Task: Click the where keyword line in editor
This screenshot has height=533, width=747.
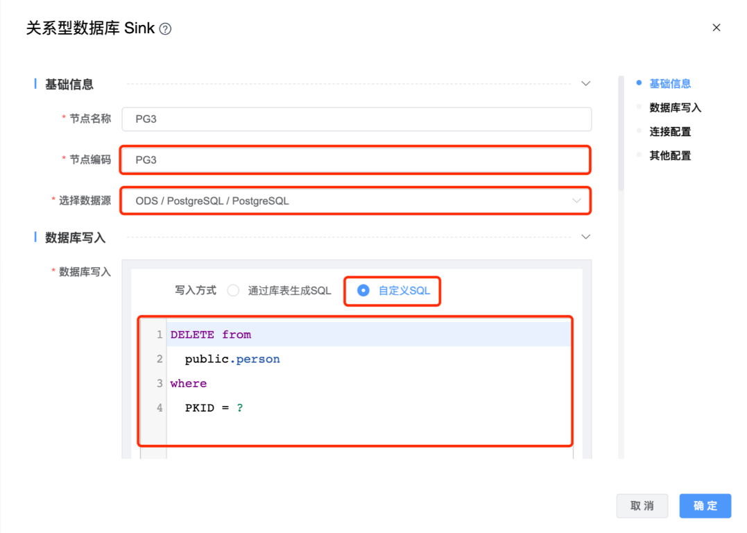Action: (x=189, y=383)
